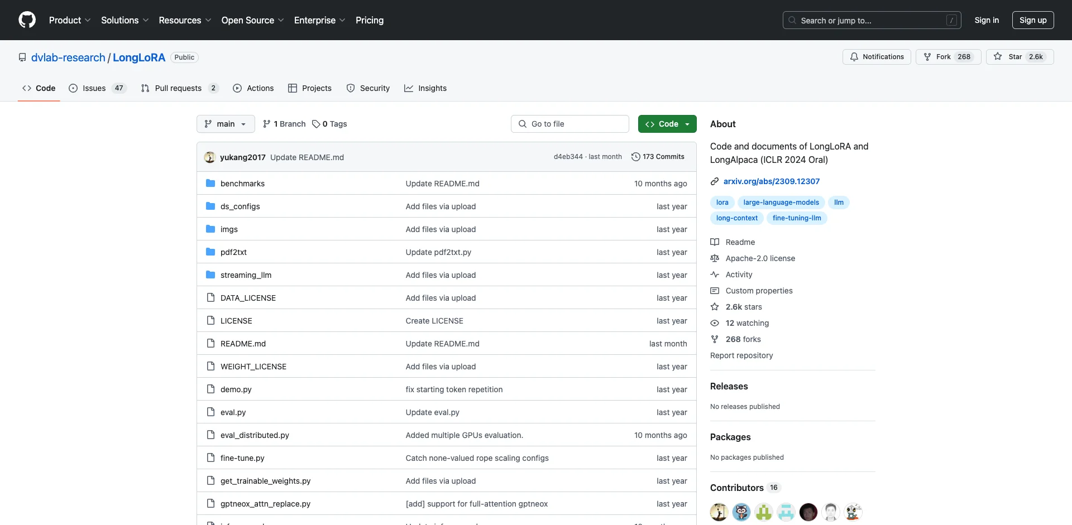
Task: View the 0 Tags list
Action: tap(329, 124)
